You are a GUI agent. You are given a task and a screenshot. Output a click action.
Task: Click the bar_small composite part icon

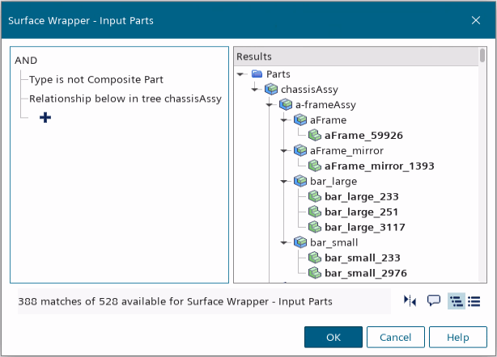tap(300, 242)
